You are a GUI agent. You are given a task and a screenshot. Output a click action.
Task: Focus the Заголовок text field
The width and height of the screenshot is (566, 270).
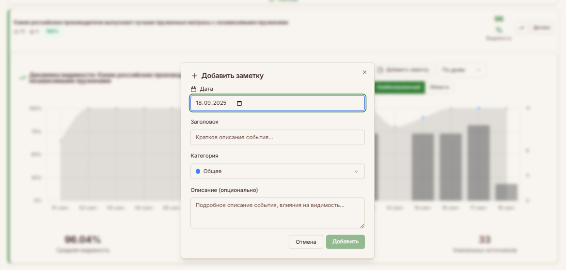(277, 138)
